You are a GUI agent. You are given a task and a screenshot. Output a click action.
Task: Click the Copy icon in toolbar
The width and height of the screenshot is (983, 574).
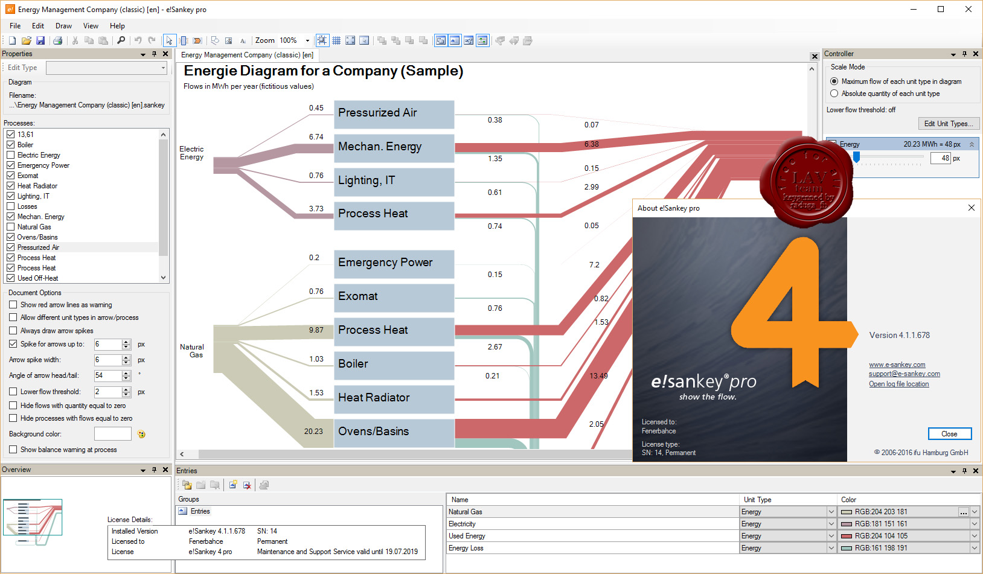point(89,40)
